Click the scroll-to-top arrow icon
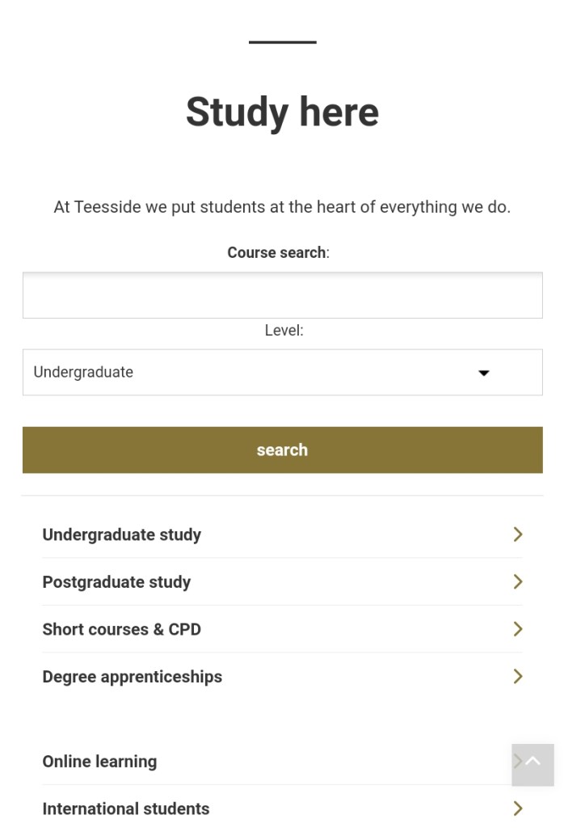 [x=532, y=765]
